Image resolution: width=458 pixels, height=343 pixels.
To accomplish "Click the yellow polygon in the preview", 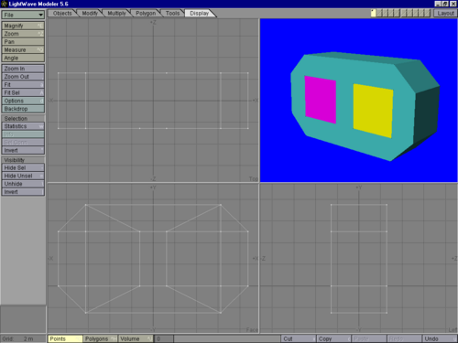I will click(373, 111).
